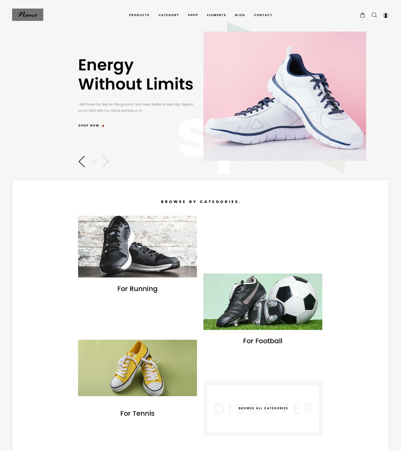Advance slider with right arrow

[106, 162]
